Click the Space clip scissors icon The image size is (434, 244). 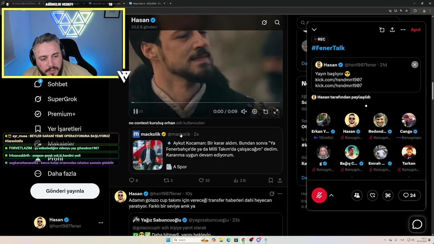click(388, 195)
